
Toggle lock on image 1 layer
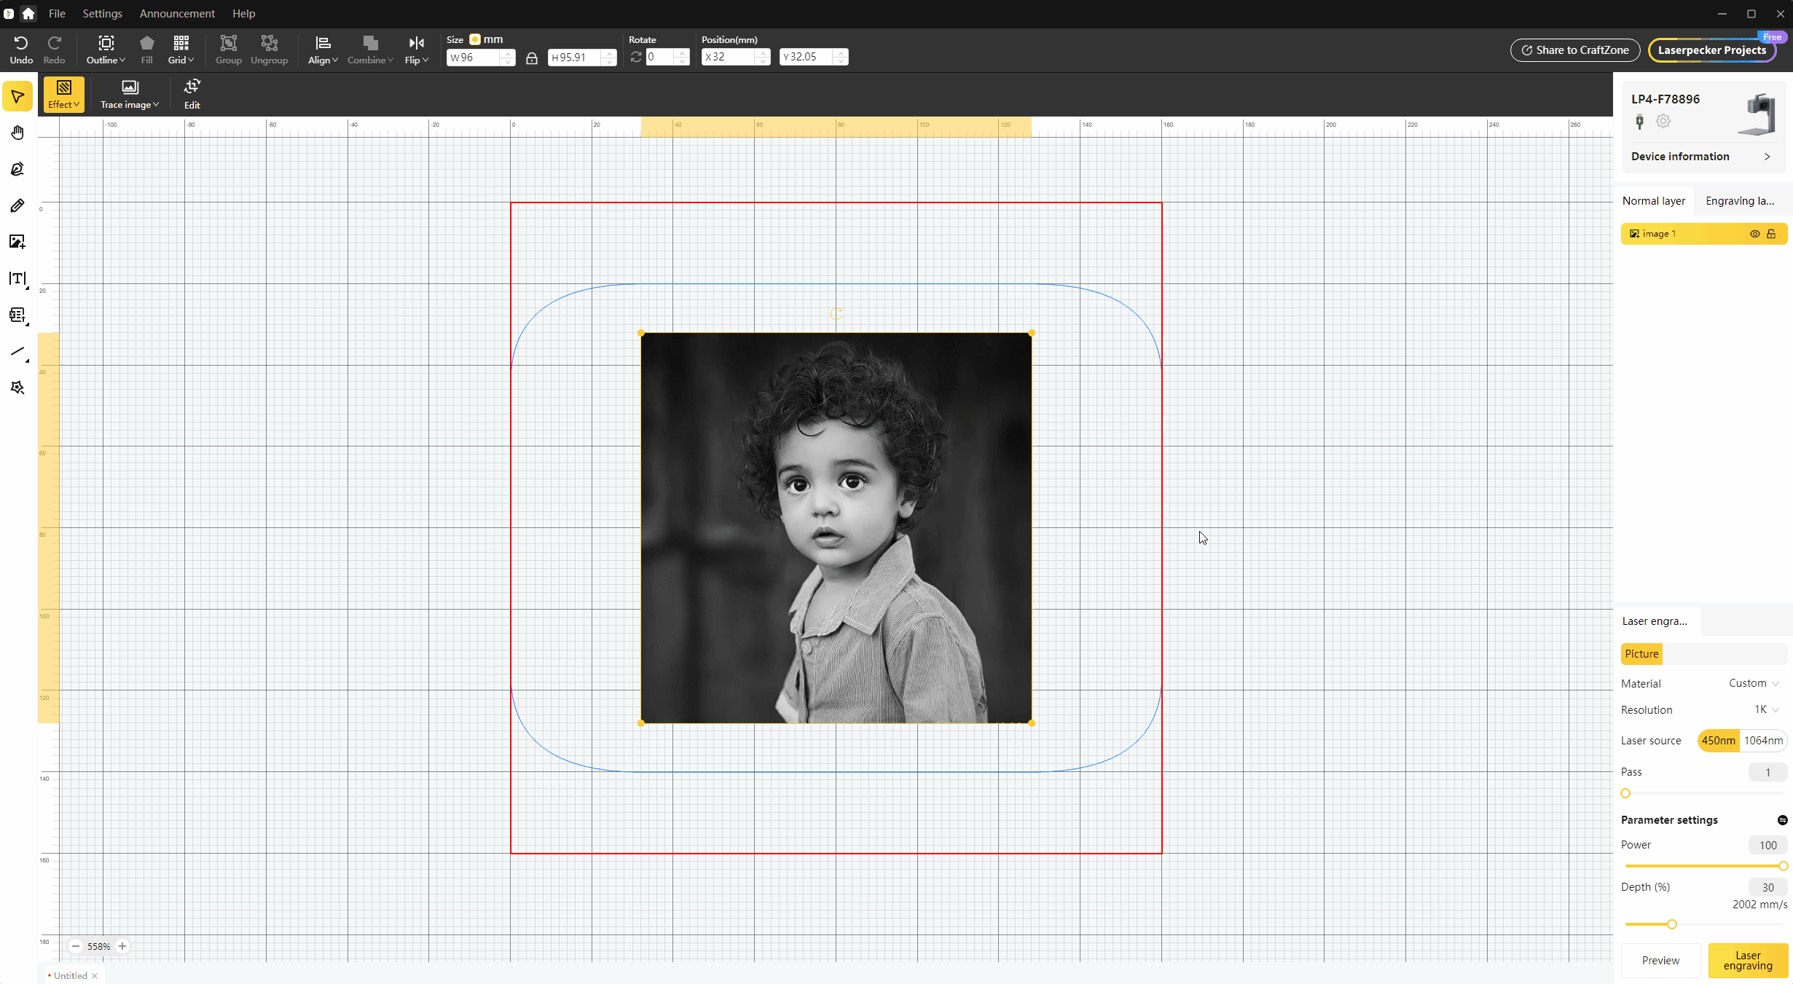coord(1771,234)
